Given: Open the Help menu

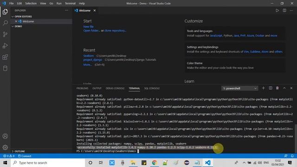Looking at the screenshot, I should tap(82, 3).
